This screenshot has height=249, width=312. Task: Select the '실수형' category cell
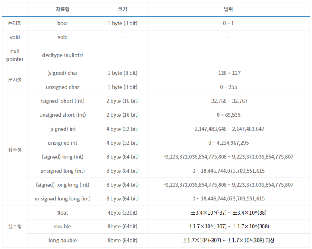[x=15, y=226]
